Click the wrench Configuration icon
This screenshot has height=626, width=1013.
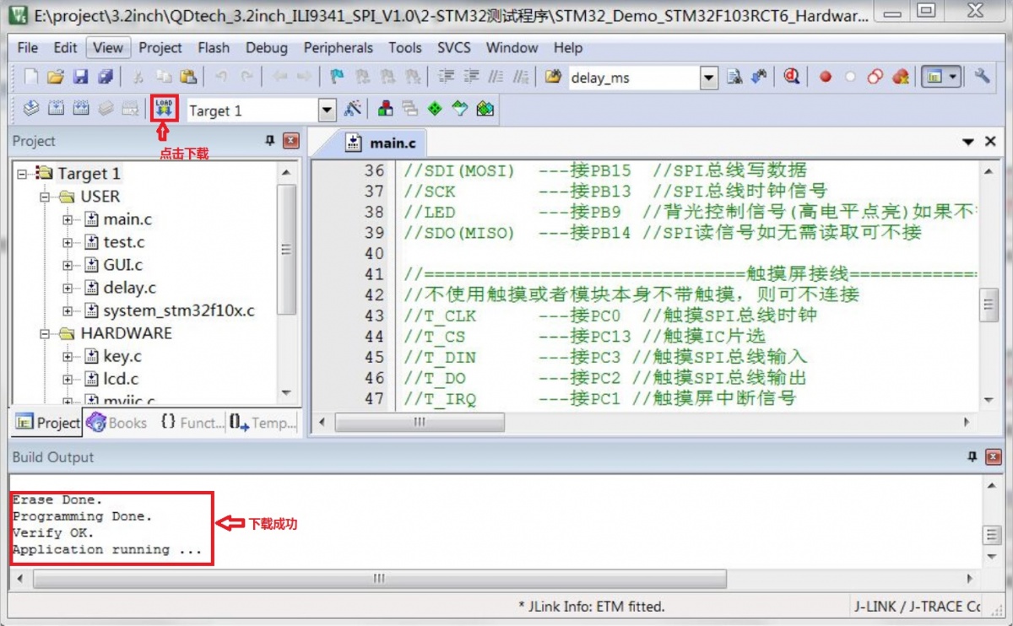982,77
